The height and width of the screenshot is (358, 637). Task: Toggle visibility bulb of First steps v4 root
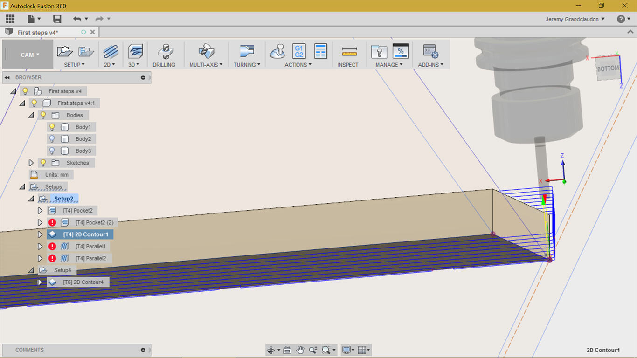[25, 91]
